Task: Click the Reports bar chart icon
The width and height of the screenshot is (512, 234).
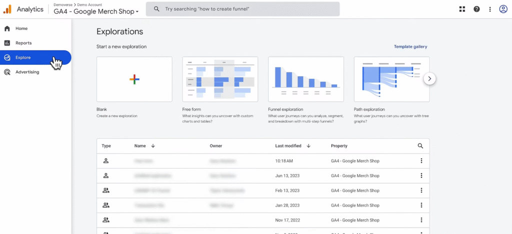Action: pos(7,43)
